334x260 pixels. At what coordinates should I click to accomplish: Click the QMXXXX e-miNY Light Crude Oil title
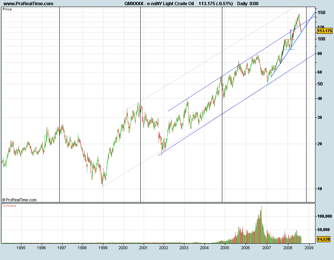click(x=159, y=4)
